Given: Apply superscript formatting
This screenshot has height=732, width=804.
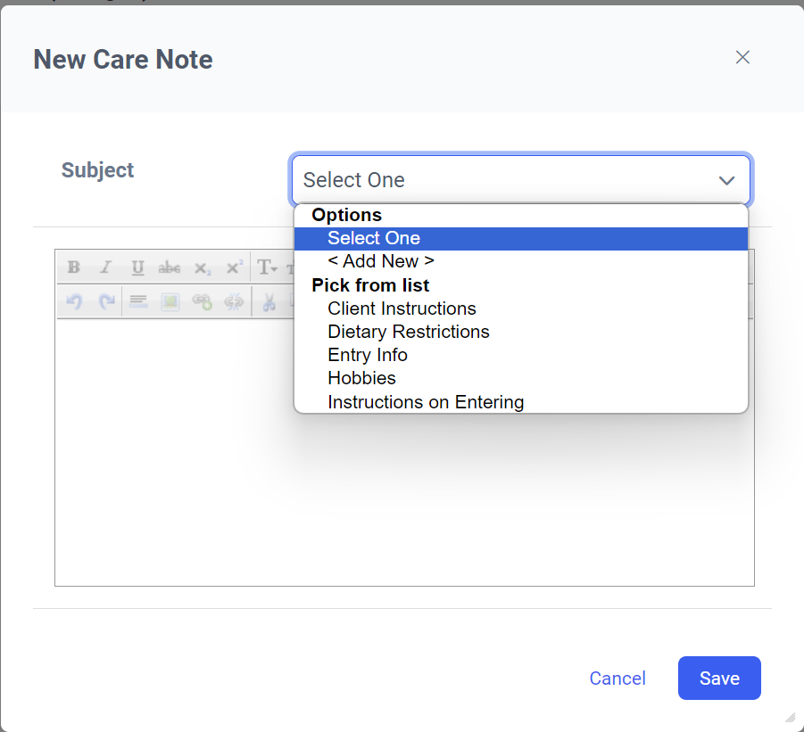Looking at the screenshot, I should (234, 267).
